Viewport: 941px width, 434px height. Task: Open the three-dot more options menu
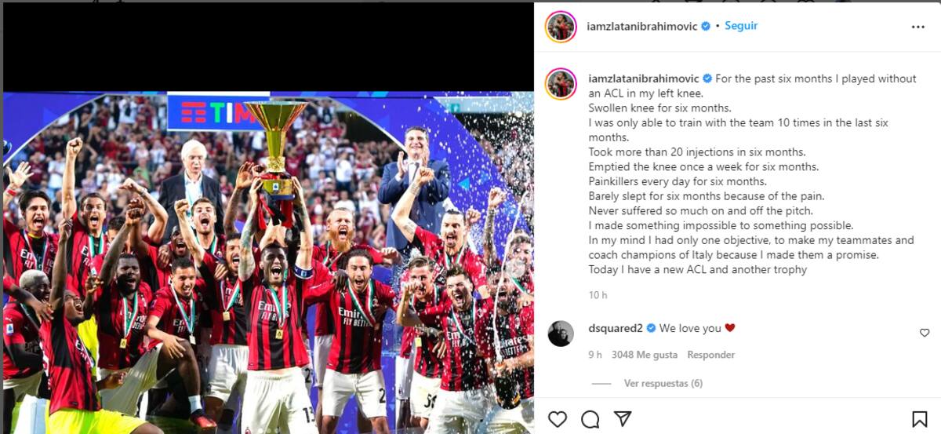[x=918, y=27]
